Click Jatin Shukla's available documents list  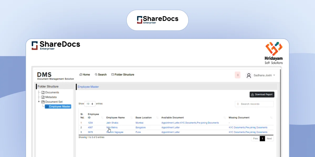[x=190, y=123]
